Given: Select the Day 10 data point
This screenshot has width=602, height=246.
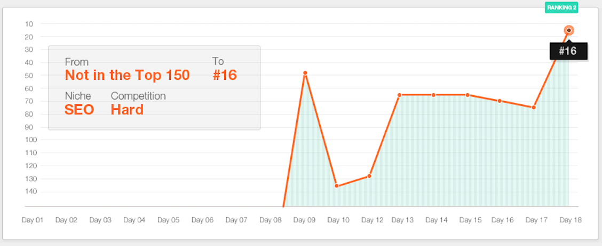Looking at the screenshot, I should coord(337,186).
